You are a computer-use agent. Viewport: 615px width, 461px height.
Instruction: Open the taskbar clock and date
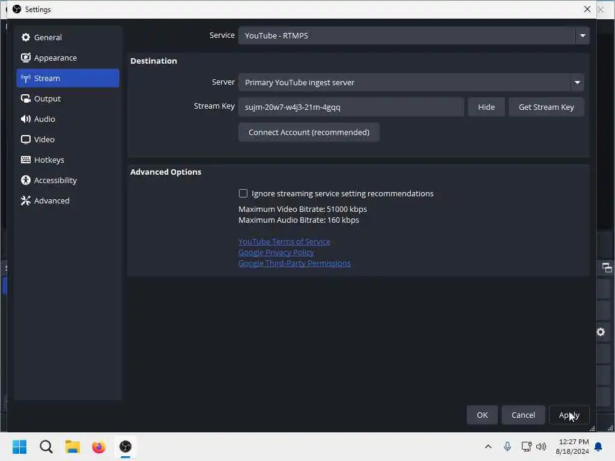[x=572, y=447]
